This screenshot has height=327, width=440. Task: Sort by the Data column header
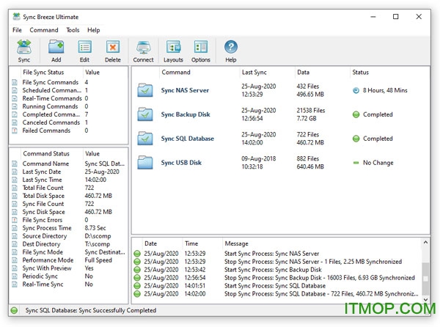(322, 72)
